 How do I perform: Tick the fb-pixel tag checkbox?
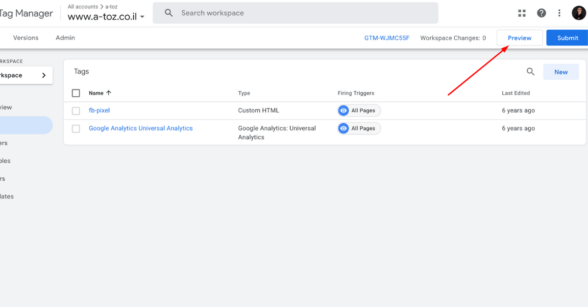click(76, 111)
